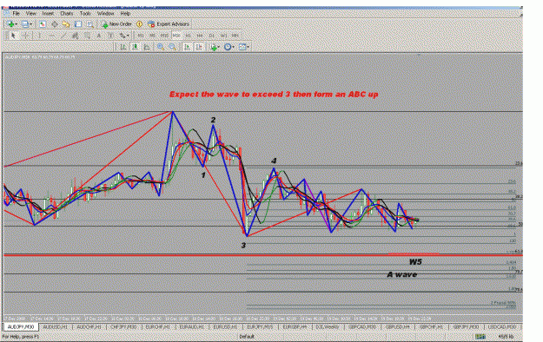Viewport: 543px width, 342px height.
Task: Toggle Chart Shift from right border
Action: pyautogui.click(x=199, y=47)
